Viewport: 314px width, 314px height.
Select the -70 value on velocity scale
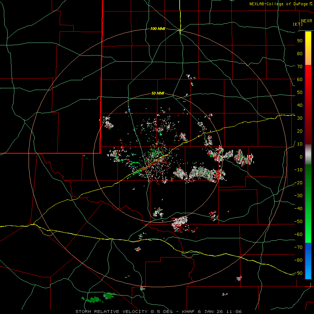pyautogui.click(x=298, y=247)
